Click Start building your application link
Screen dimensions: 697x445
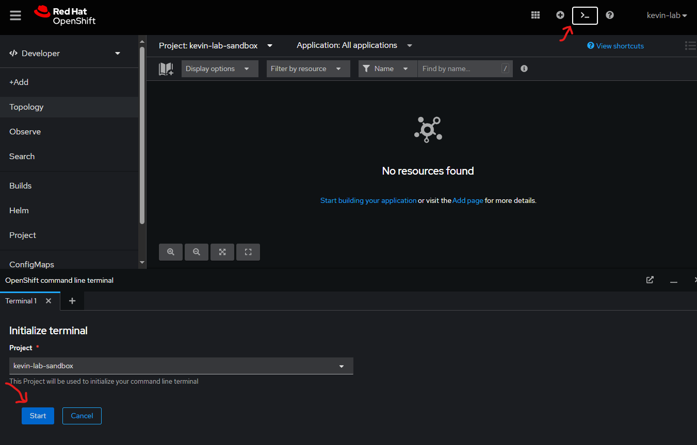coord(368,200)
